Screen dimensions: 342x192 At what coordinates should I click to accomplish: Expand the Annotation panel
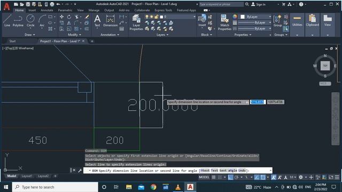[110, 35]
